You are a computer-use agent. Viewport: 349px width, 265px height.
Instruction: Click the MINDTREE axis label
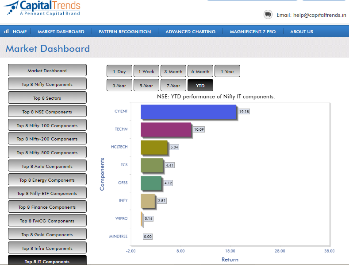click(x=119, y=236)
